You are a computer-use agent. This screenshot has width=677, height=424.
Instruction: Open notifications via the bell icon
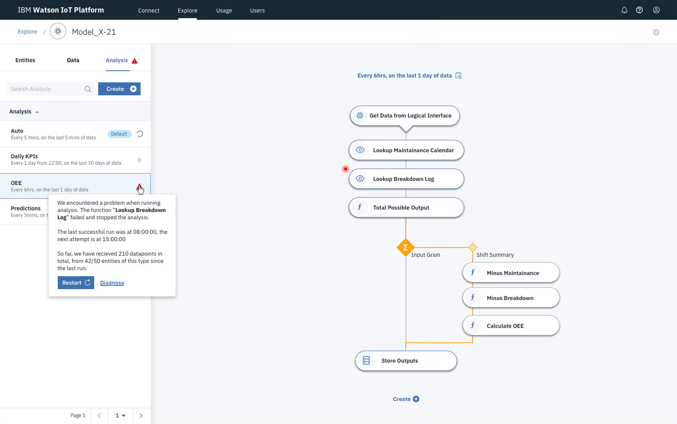point(624,10)
